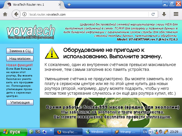The height and width of the screenshot is (136, 182).
Task: Click the Замена в СЦ button
Action: (20, 51)
